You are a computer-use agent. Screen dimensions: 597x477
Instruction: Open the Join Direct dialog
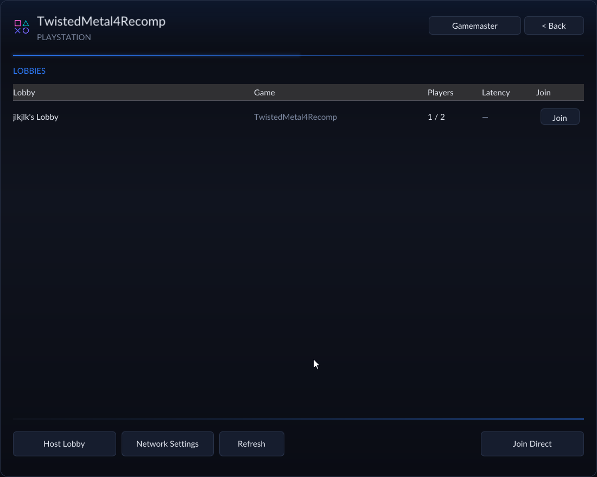[532, 443]
